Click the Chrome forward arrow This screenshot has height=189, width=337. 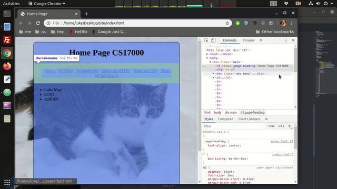click(x=29, y=23)
